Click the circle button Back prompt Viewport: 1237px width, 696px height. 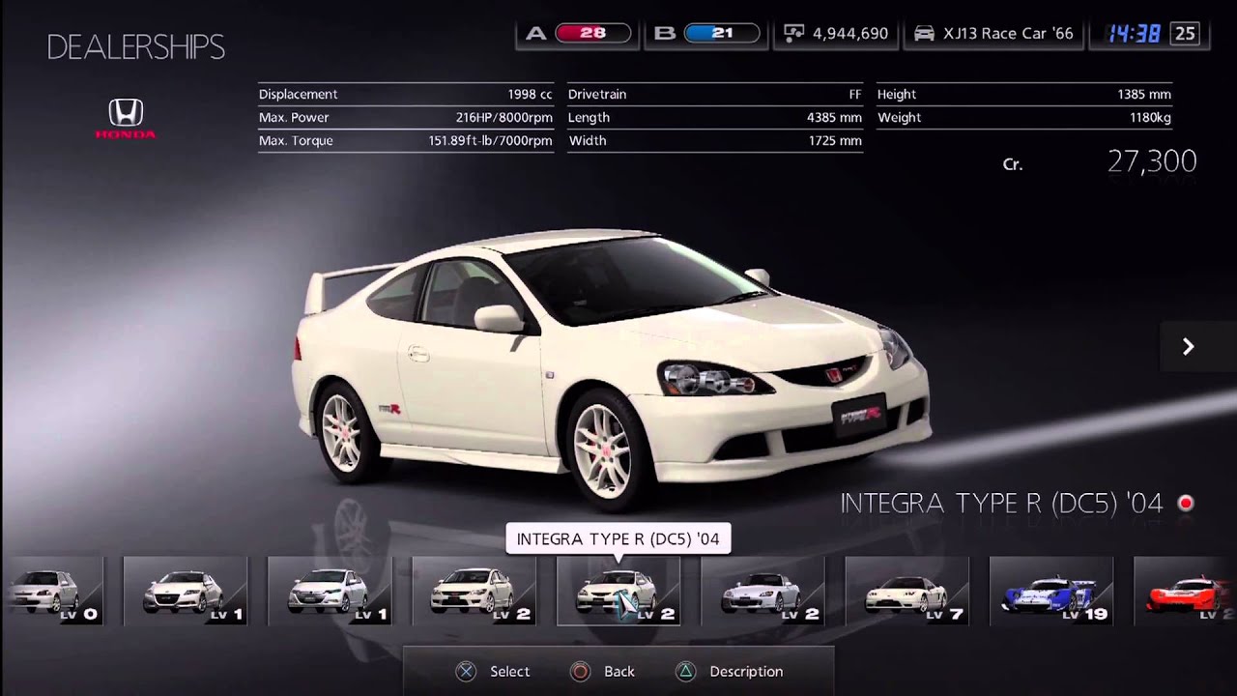[x=602, y=671]
